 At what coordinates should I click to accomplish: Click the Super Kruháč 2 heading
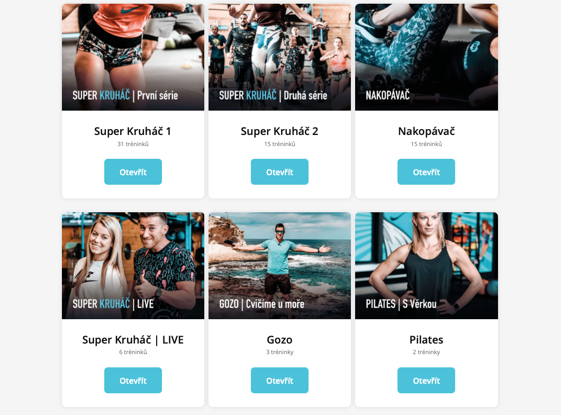[x=279, y=131]
